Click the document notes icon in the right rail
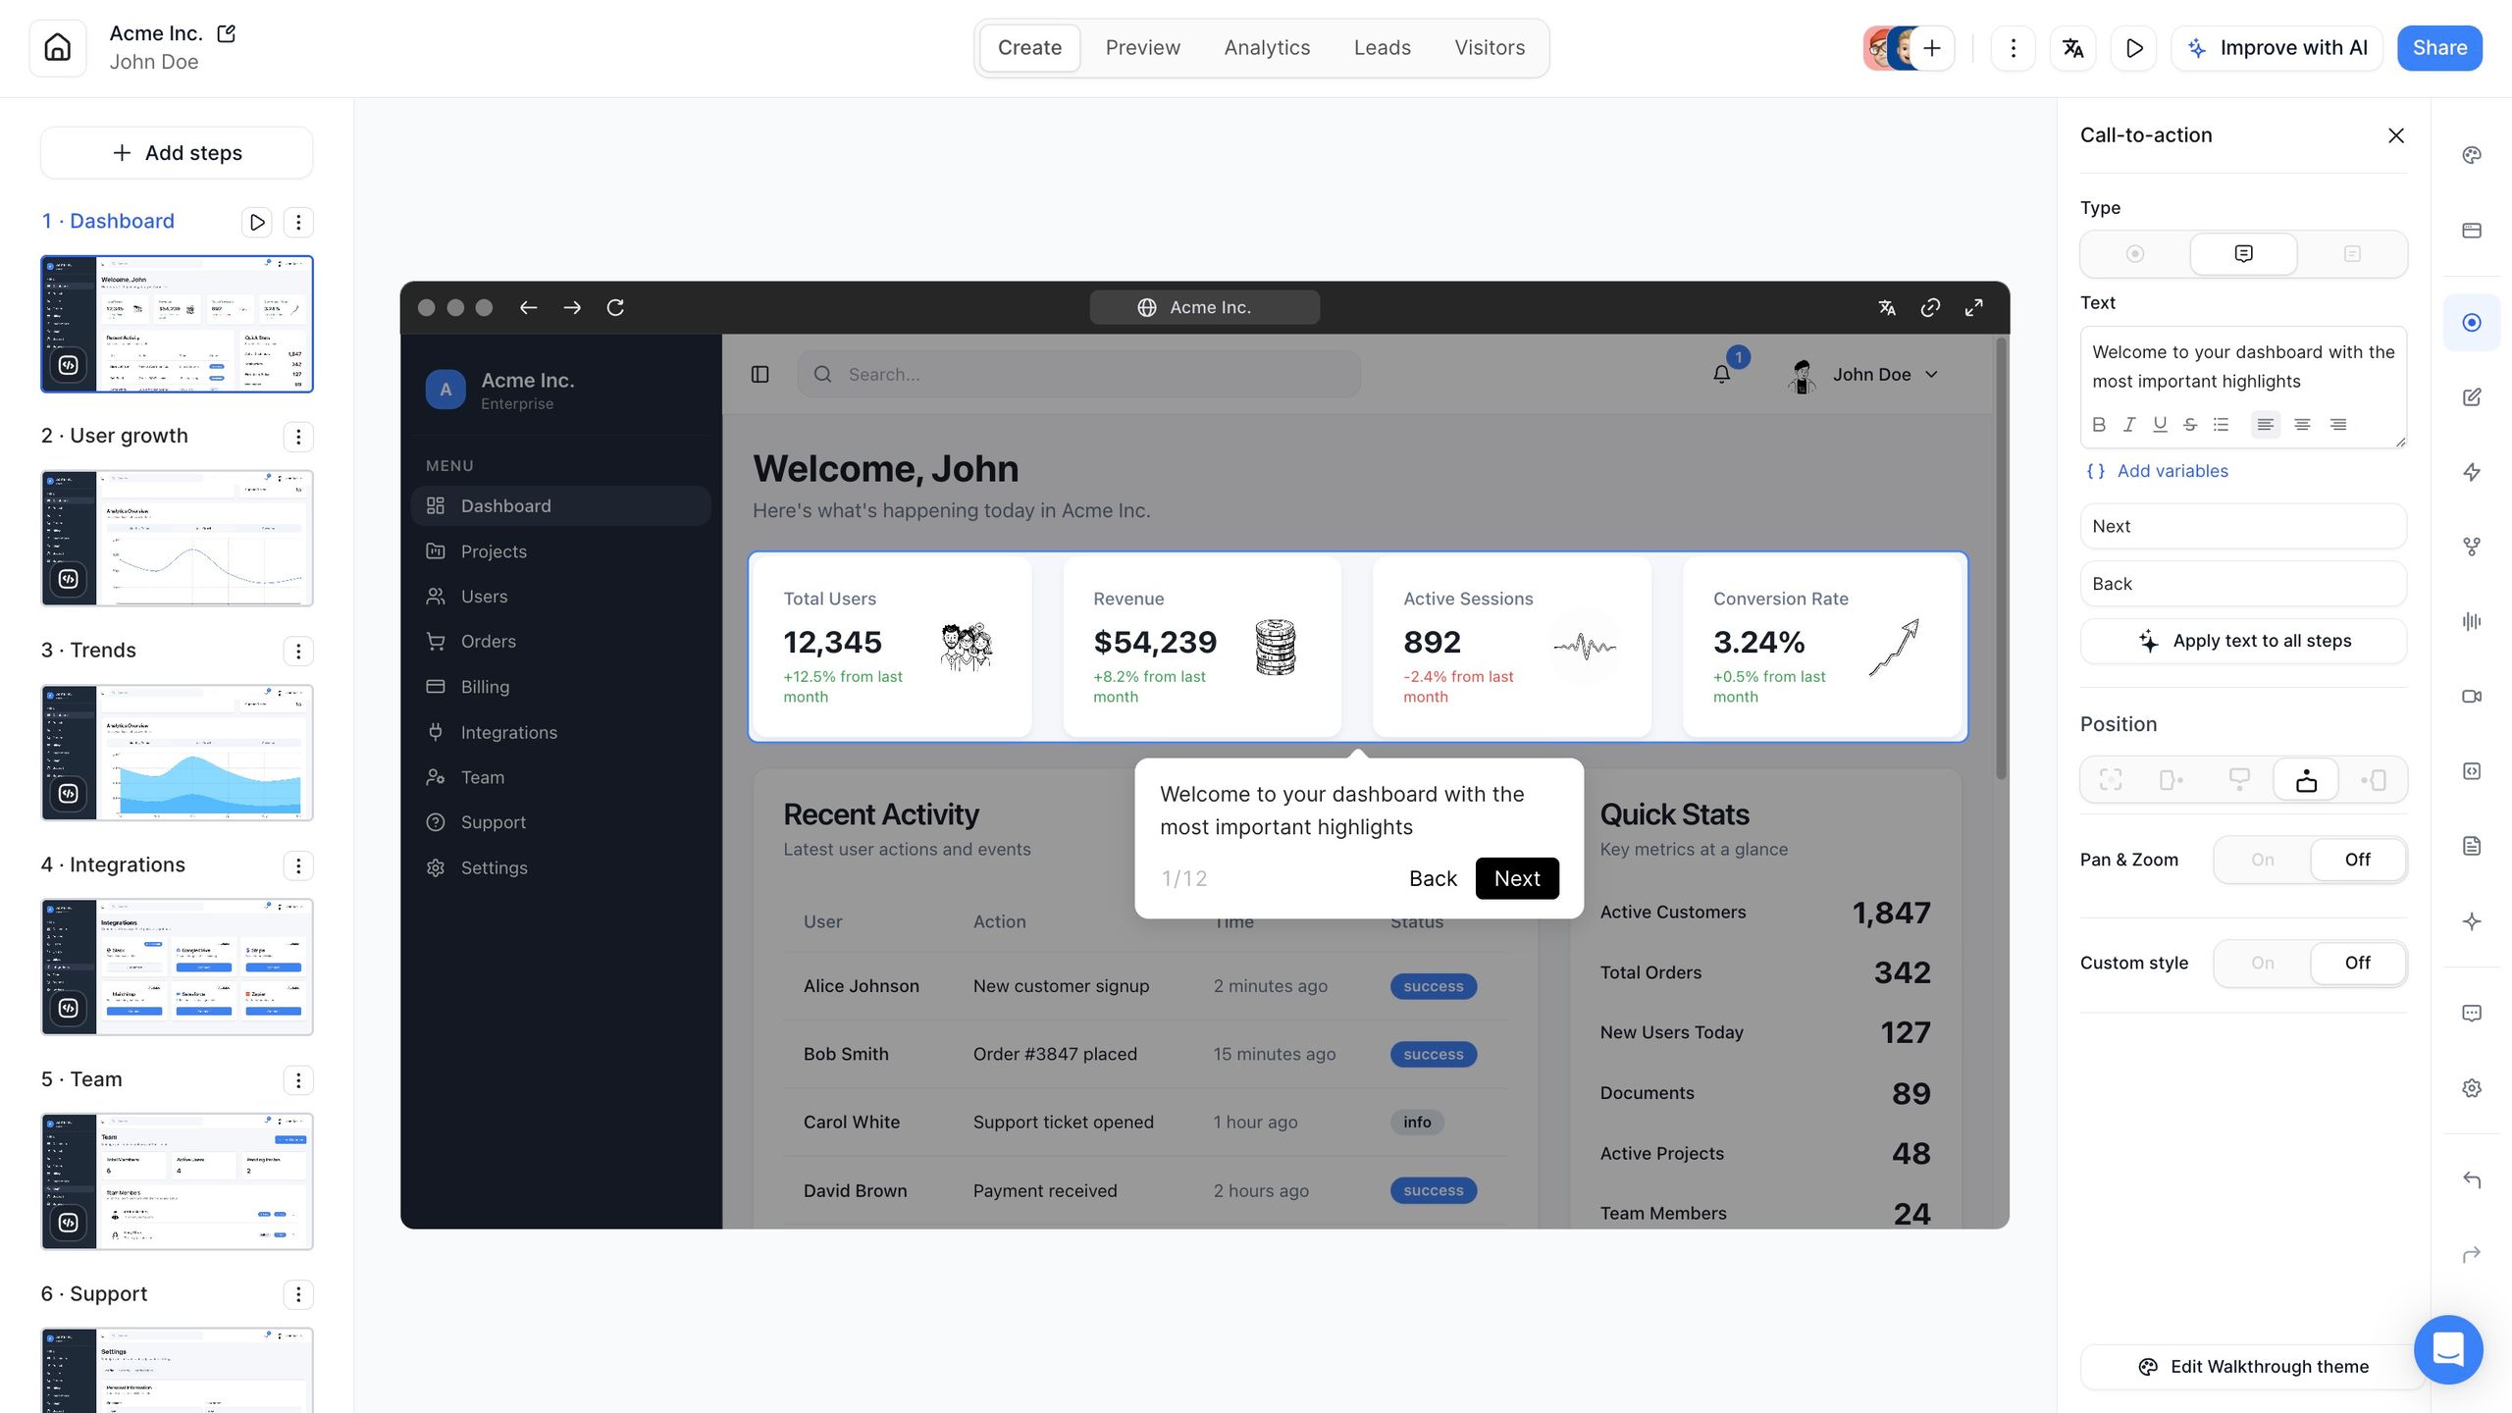Viewport: 2512px width, 1413px height. tap(2472, 846)
